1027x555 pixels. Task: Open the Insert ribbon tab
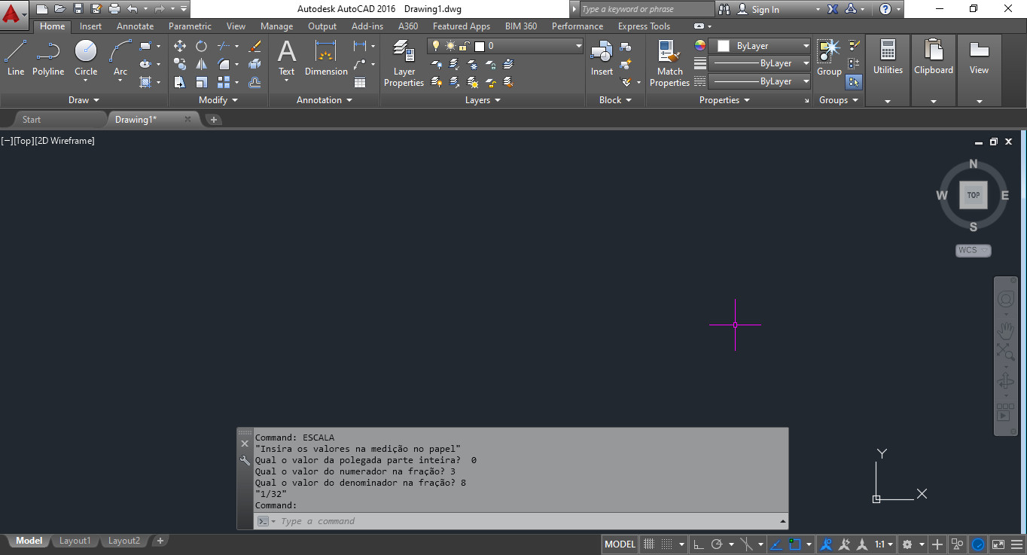90,26
